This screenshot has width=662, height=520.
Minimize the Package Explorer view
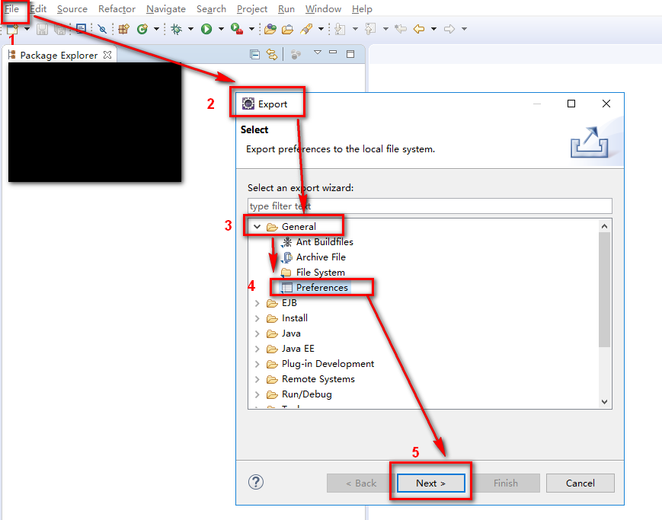pos(333,53)
